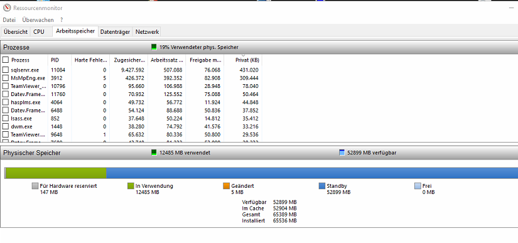This screenshot has height=243, width=518.
Task: Switch to the Übersicht tab
Action: tap(16, 31)
